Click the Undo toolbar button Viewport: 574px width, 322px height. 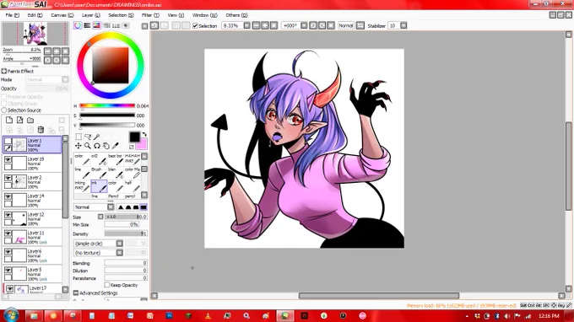pyautogui.click(x=154, y=25)
